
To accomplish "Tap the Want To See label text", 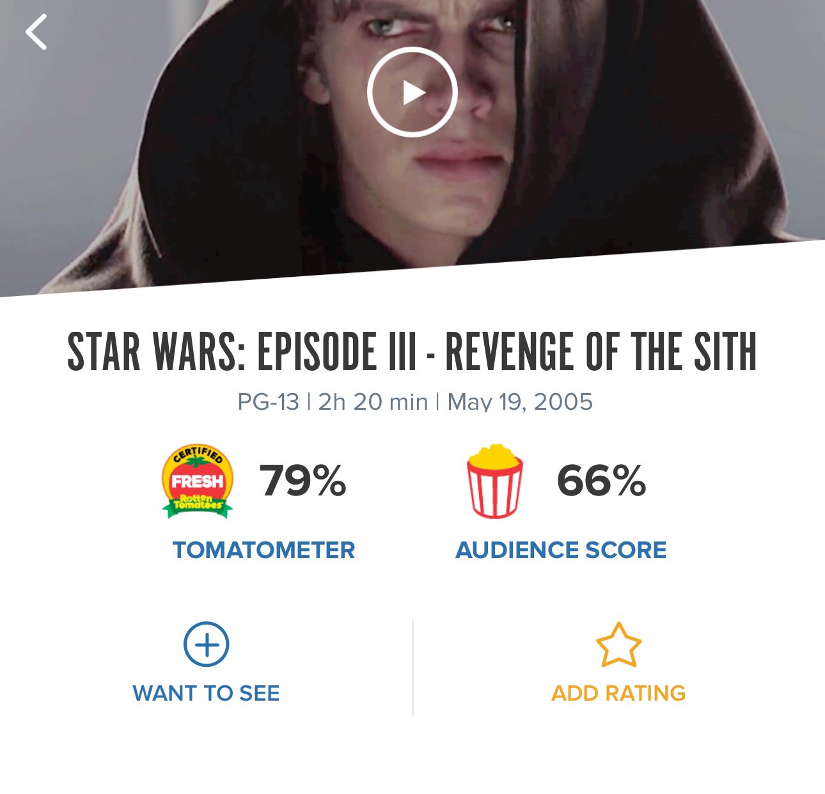I will click(207, 694).
